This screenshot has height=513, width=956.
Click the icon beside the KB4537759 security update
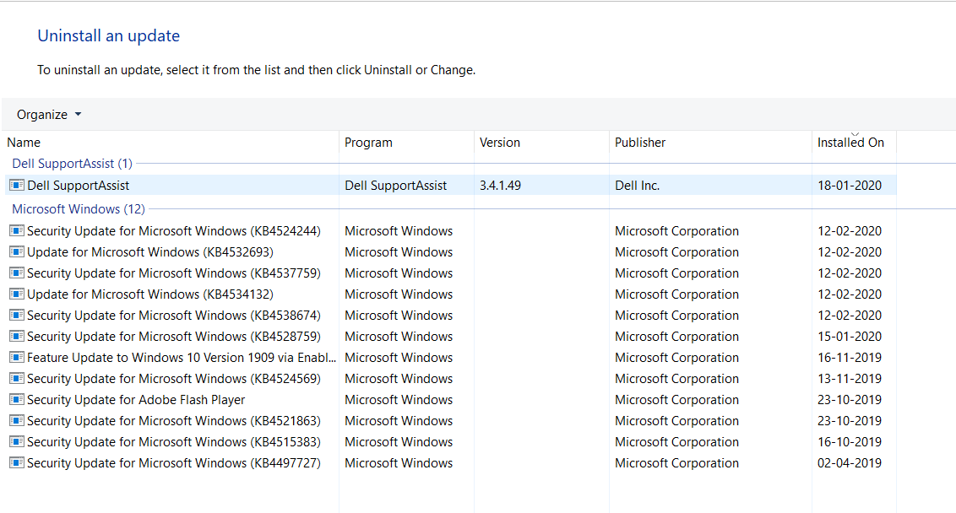pyautogui.click(x=17, y=273)
